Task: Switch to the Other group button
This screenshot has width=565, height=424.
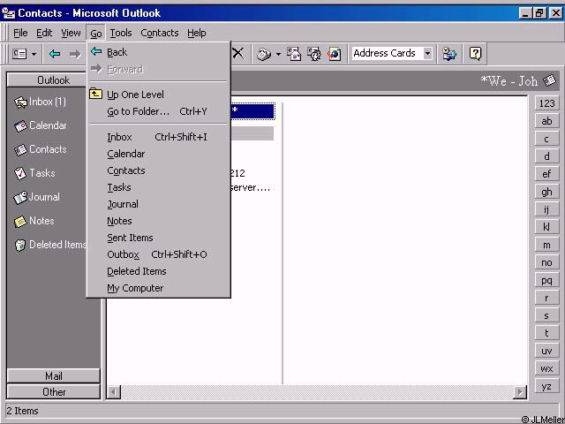Action: [53, 392]
